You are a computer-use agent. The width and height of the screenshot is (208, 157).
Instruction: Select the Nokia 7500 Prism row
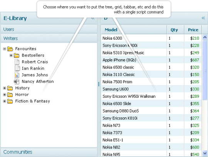pos(151,82)
